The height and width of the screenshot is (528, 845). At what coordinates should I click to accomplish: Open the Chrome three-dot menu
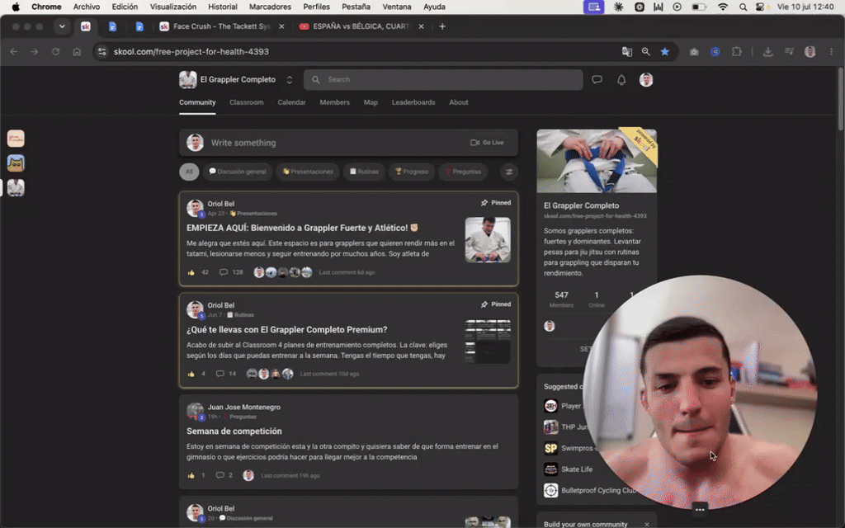point(832,52)
